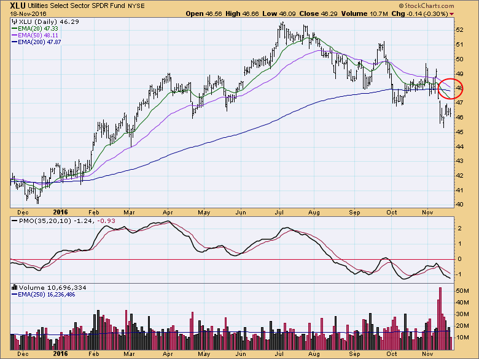Image resolution: width=479 pixels, height=359 pixels.
Task: Click the 50M label on the volume axis
Action: tap(462, 291)
